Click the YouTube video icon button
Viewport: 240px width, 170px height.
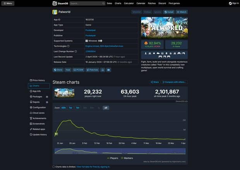pyautogui.click(x=108, y=70)
